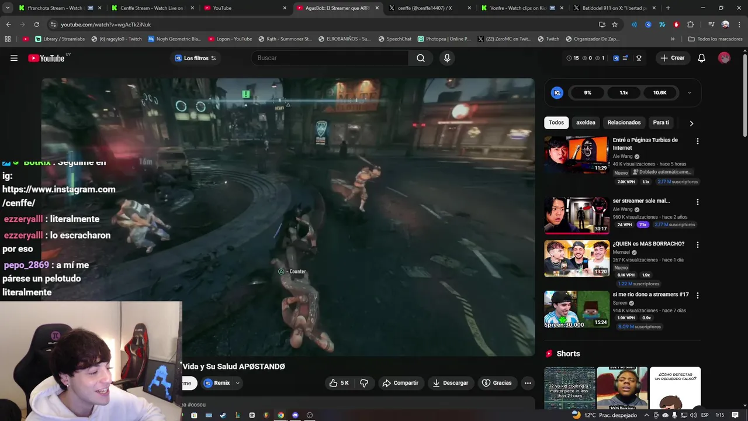Image resolution: width=748 pixels, height=421 pixels.
Task: Open the '¿QUIEN es MAS BORRACHO?' thumbnail
Action: [x=577, y=258]
